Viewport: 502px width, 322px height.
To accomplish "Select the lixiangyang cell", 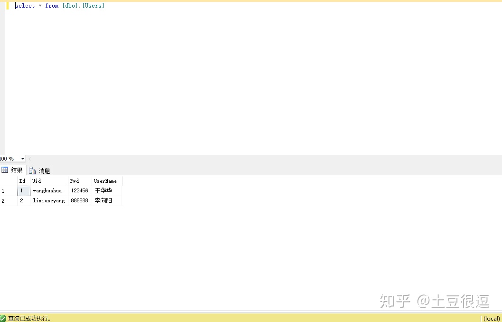I will [x=49, y=201].
